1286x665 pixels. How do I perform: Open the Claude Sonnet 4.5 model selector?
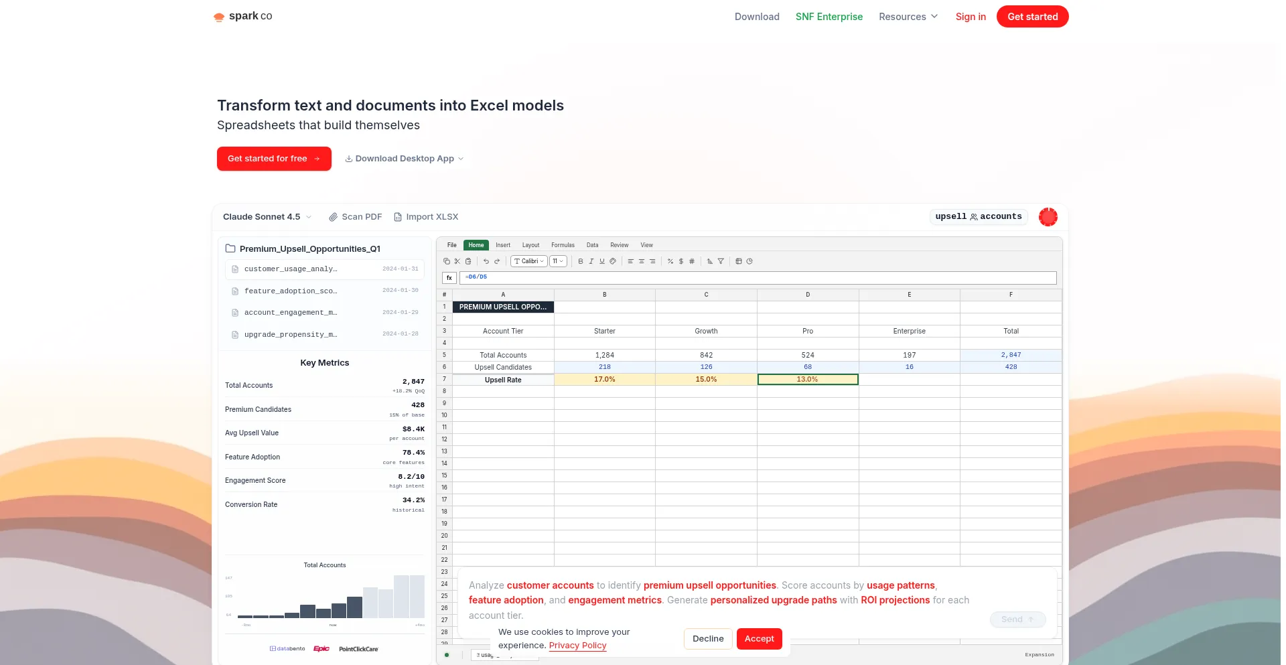pos(267,217)
